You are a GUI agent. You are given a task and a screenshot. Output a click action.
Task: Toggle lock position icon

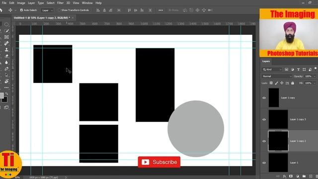click(282, 83)
